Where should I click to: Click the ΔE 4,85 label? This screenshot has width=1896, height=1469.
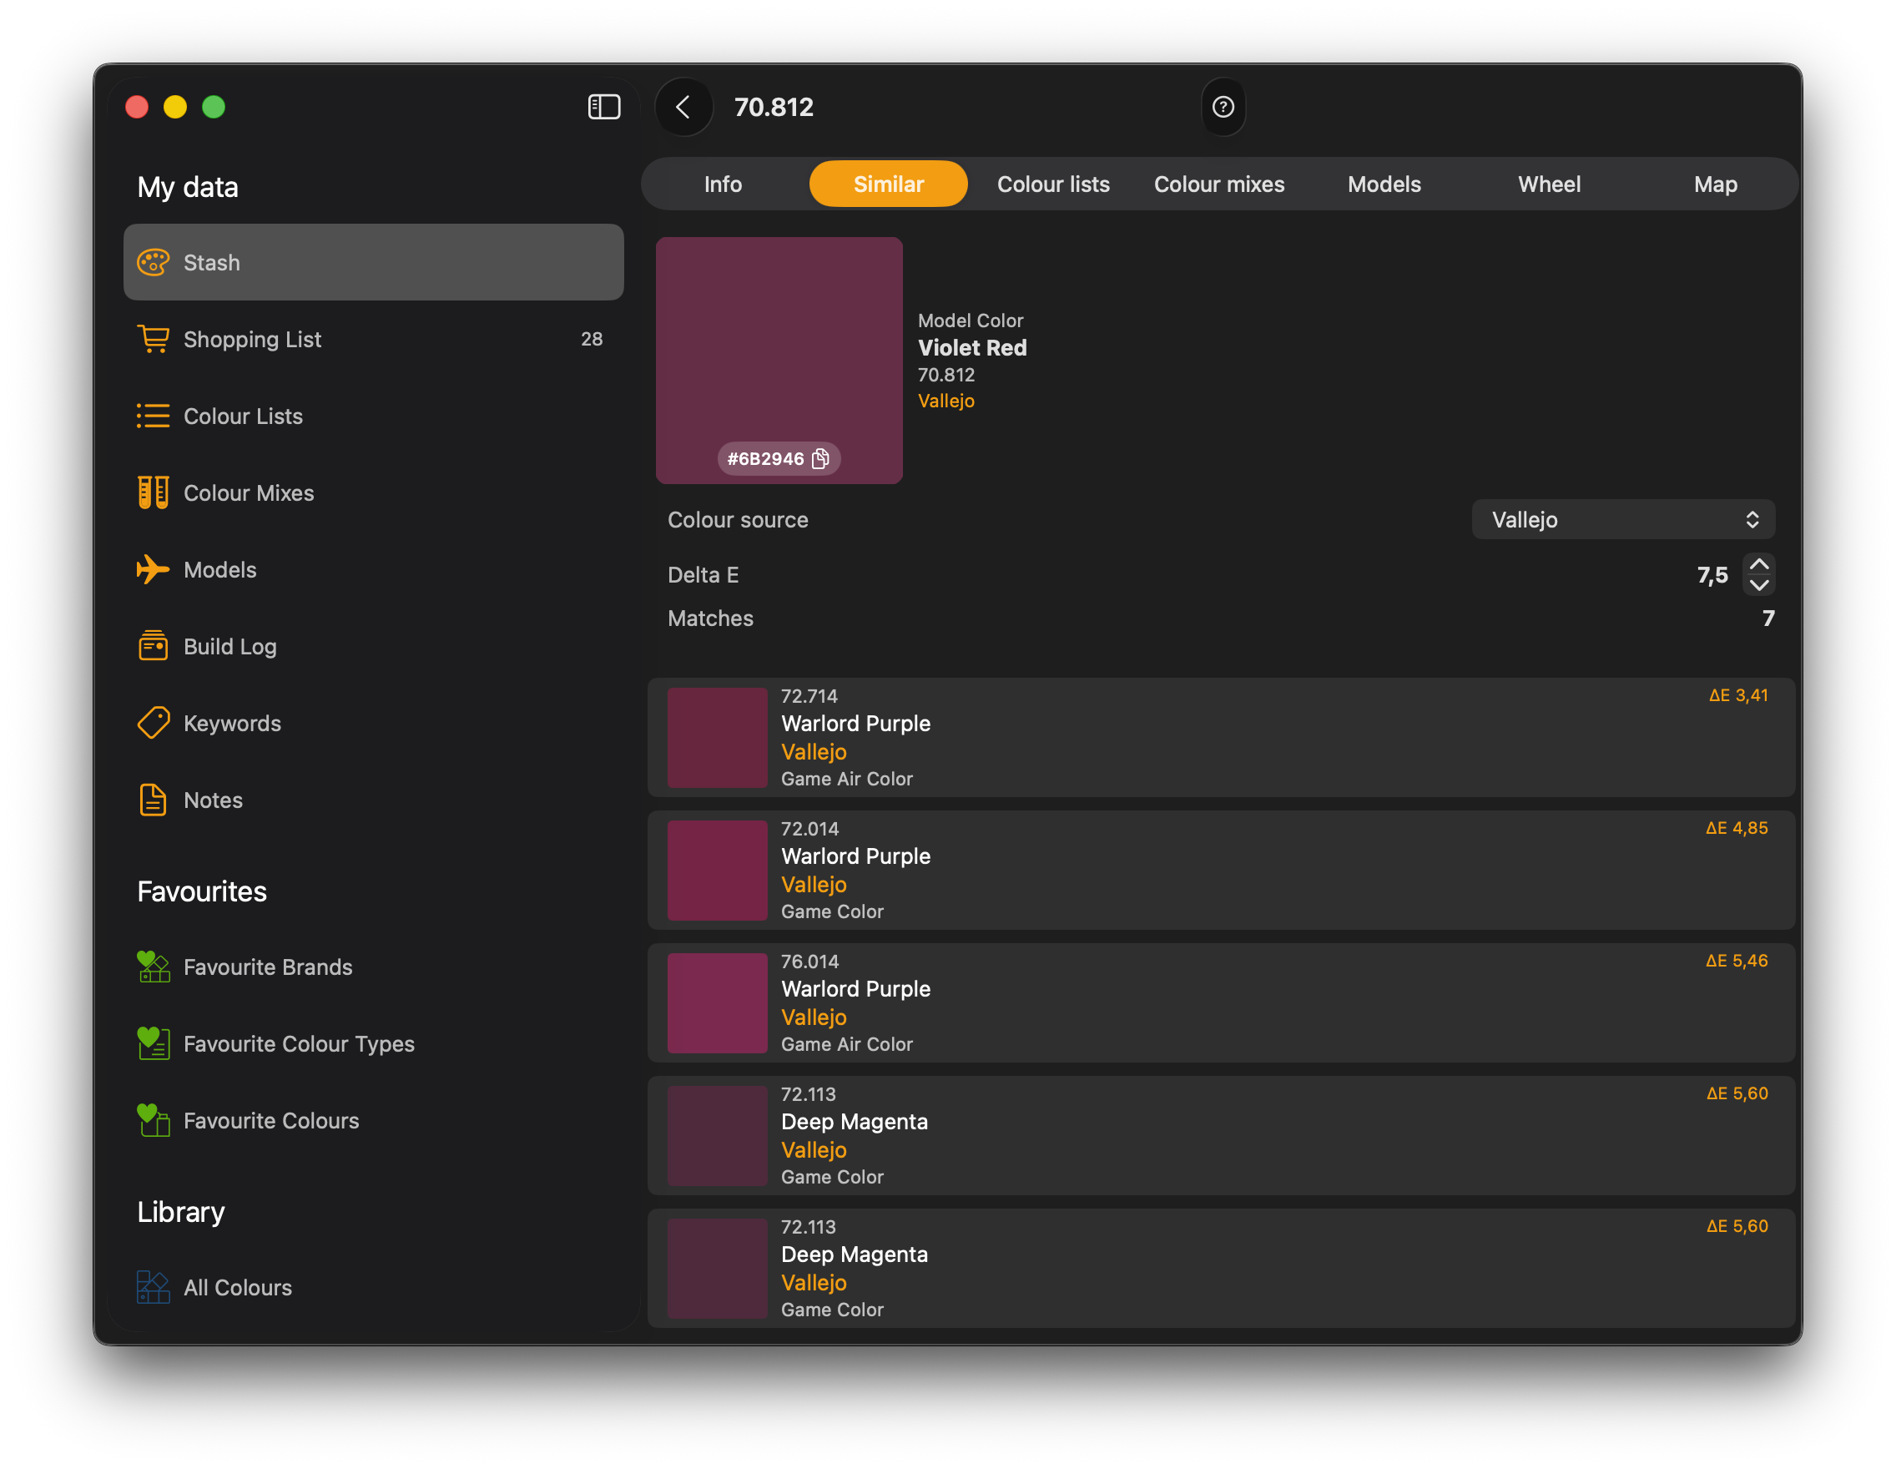(1737, 828)
